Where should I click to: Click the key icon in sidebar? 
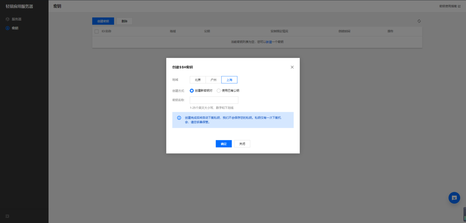coord(8,28)
